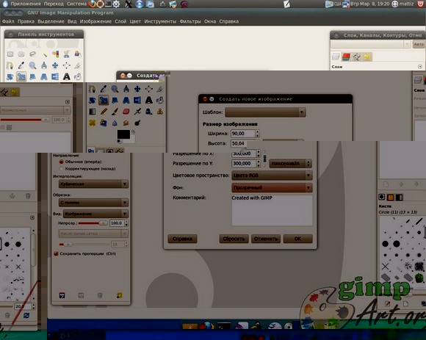Image resolution: width=426 pixels, height=340 pixels.
Task: Adjust the Непрозр. opacity slider in tool options
Action: (93, 223)
